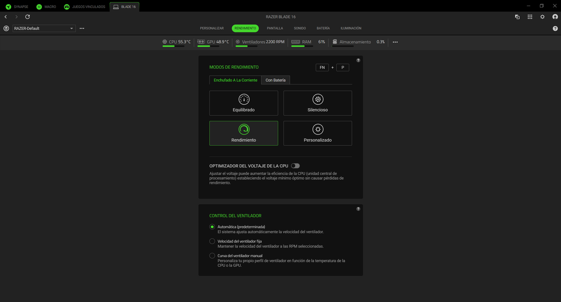Click the RAM usage icon

[296, 42]
